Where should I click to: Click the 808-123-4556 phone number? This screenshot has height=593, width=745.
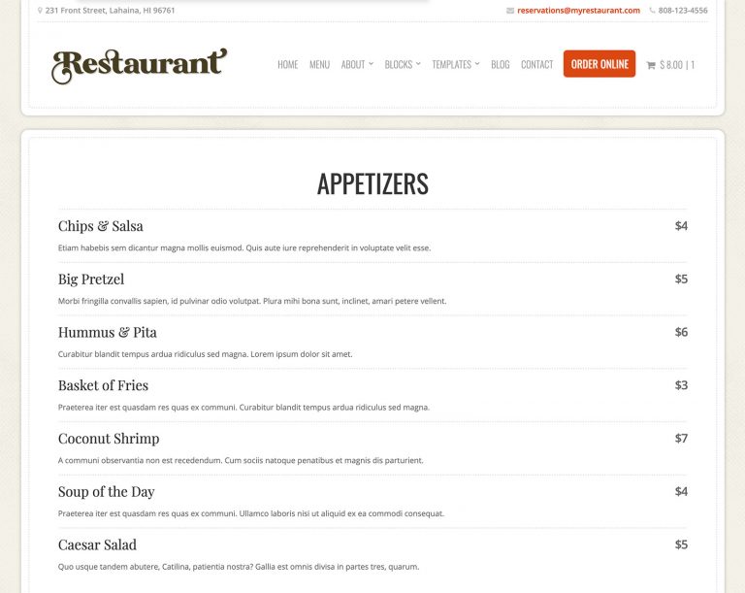click(x=683, y=11)
